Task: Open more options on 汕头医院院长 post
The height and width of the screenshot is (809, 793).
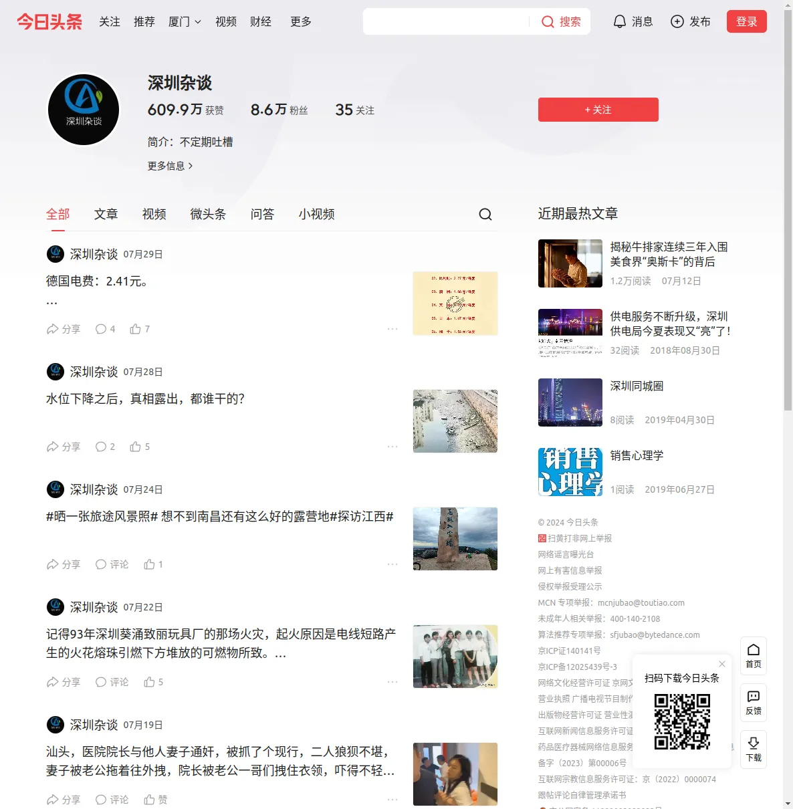Action: [392, 800]
